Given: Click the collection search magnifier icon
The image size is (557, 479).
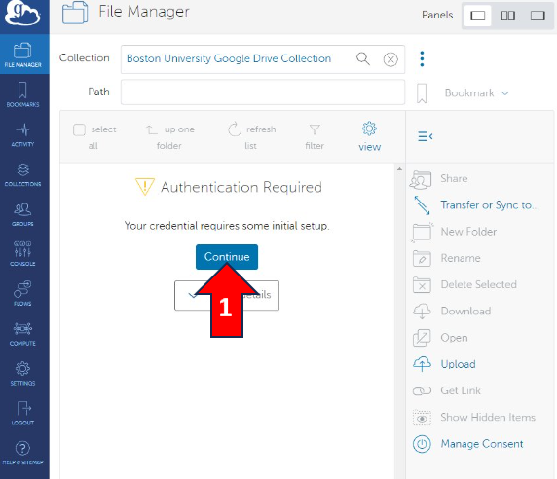Looking at the screenshot, I should [363, 58].
